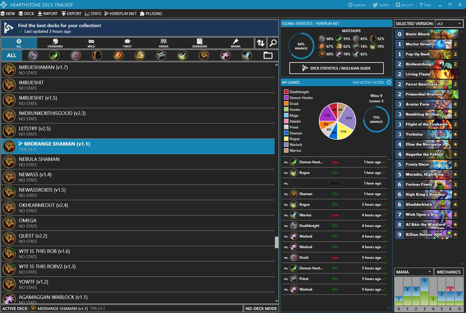Filter decks by Rogue class icon
Viewport: 466px width, 313px height.
tap(183, 55)
